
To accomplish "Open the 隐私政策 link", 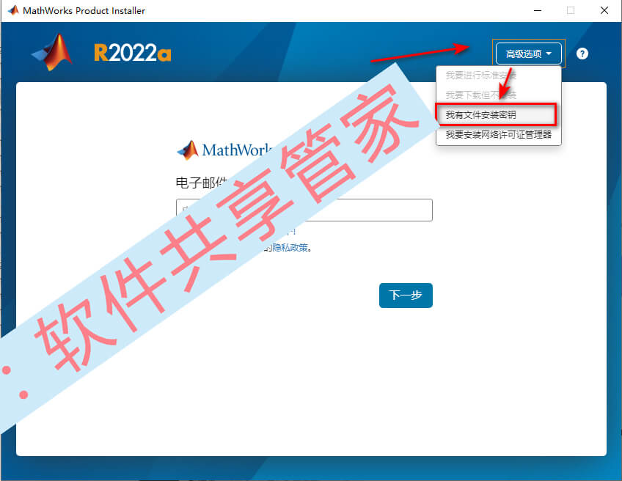I will [290, 248].
